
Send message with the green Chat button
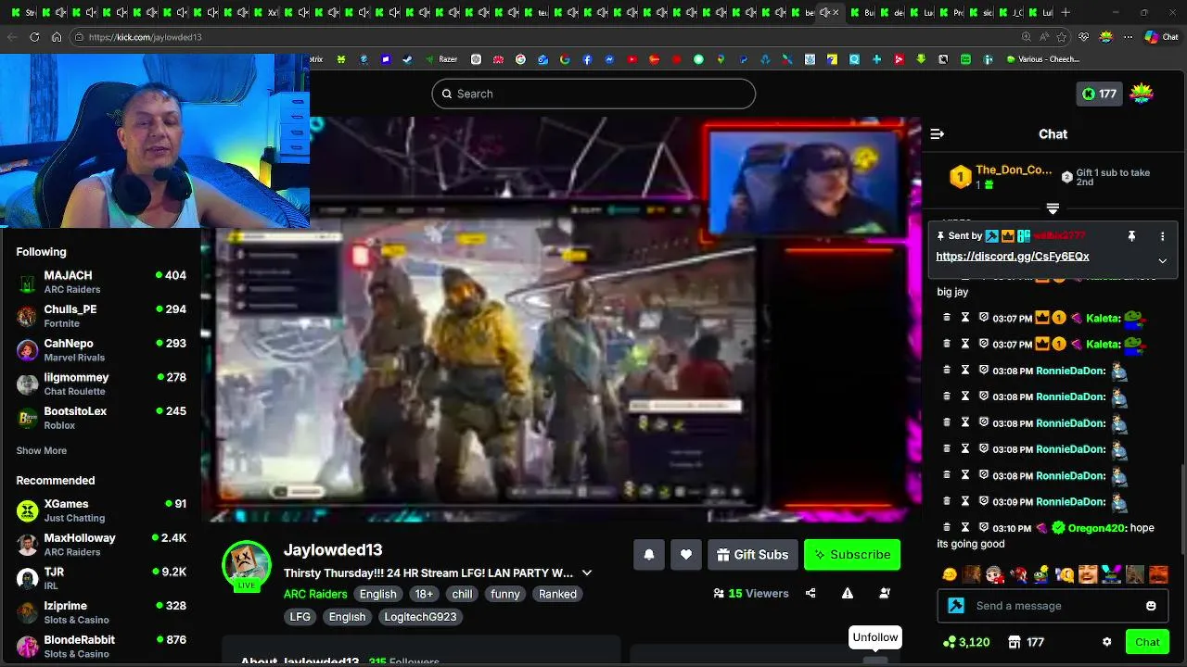(1147, 642)
